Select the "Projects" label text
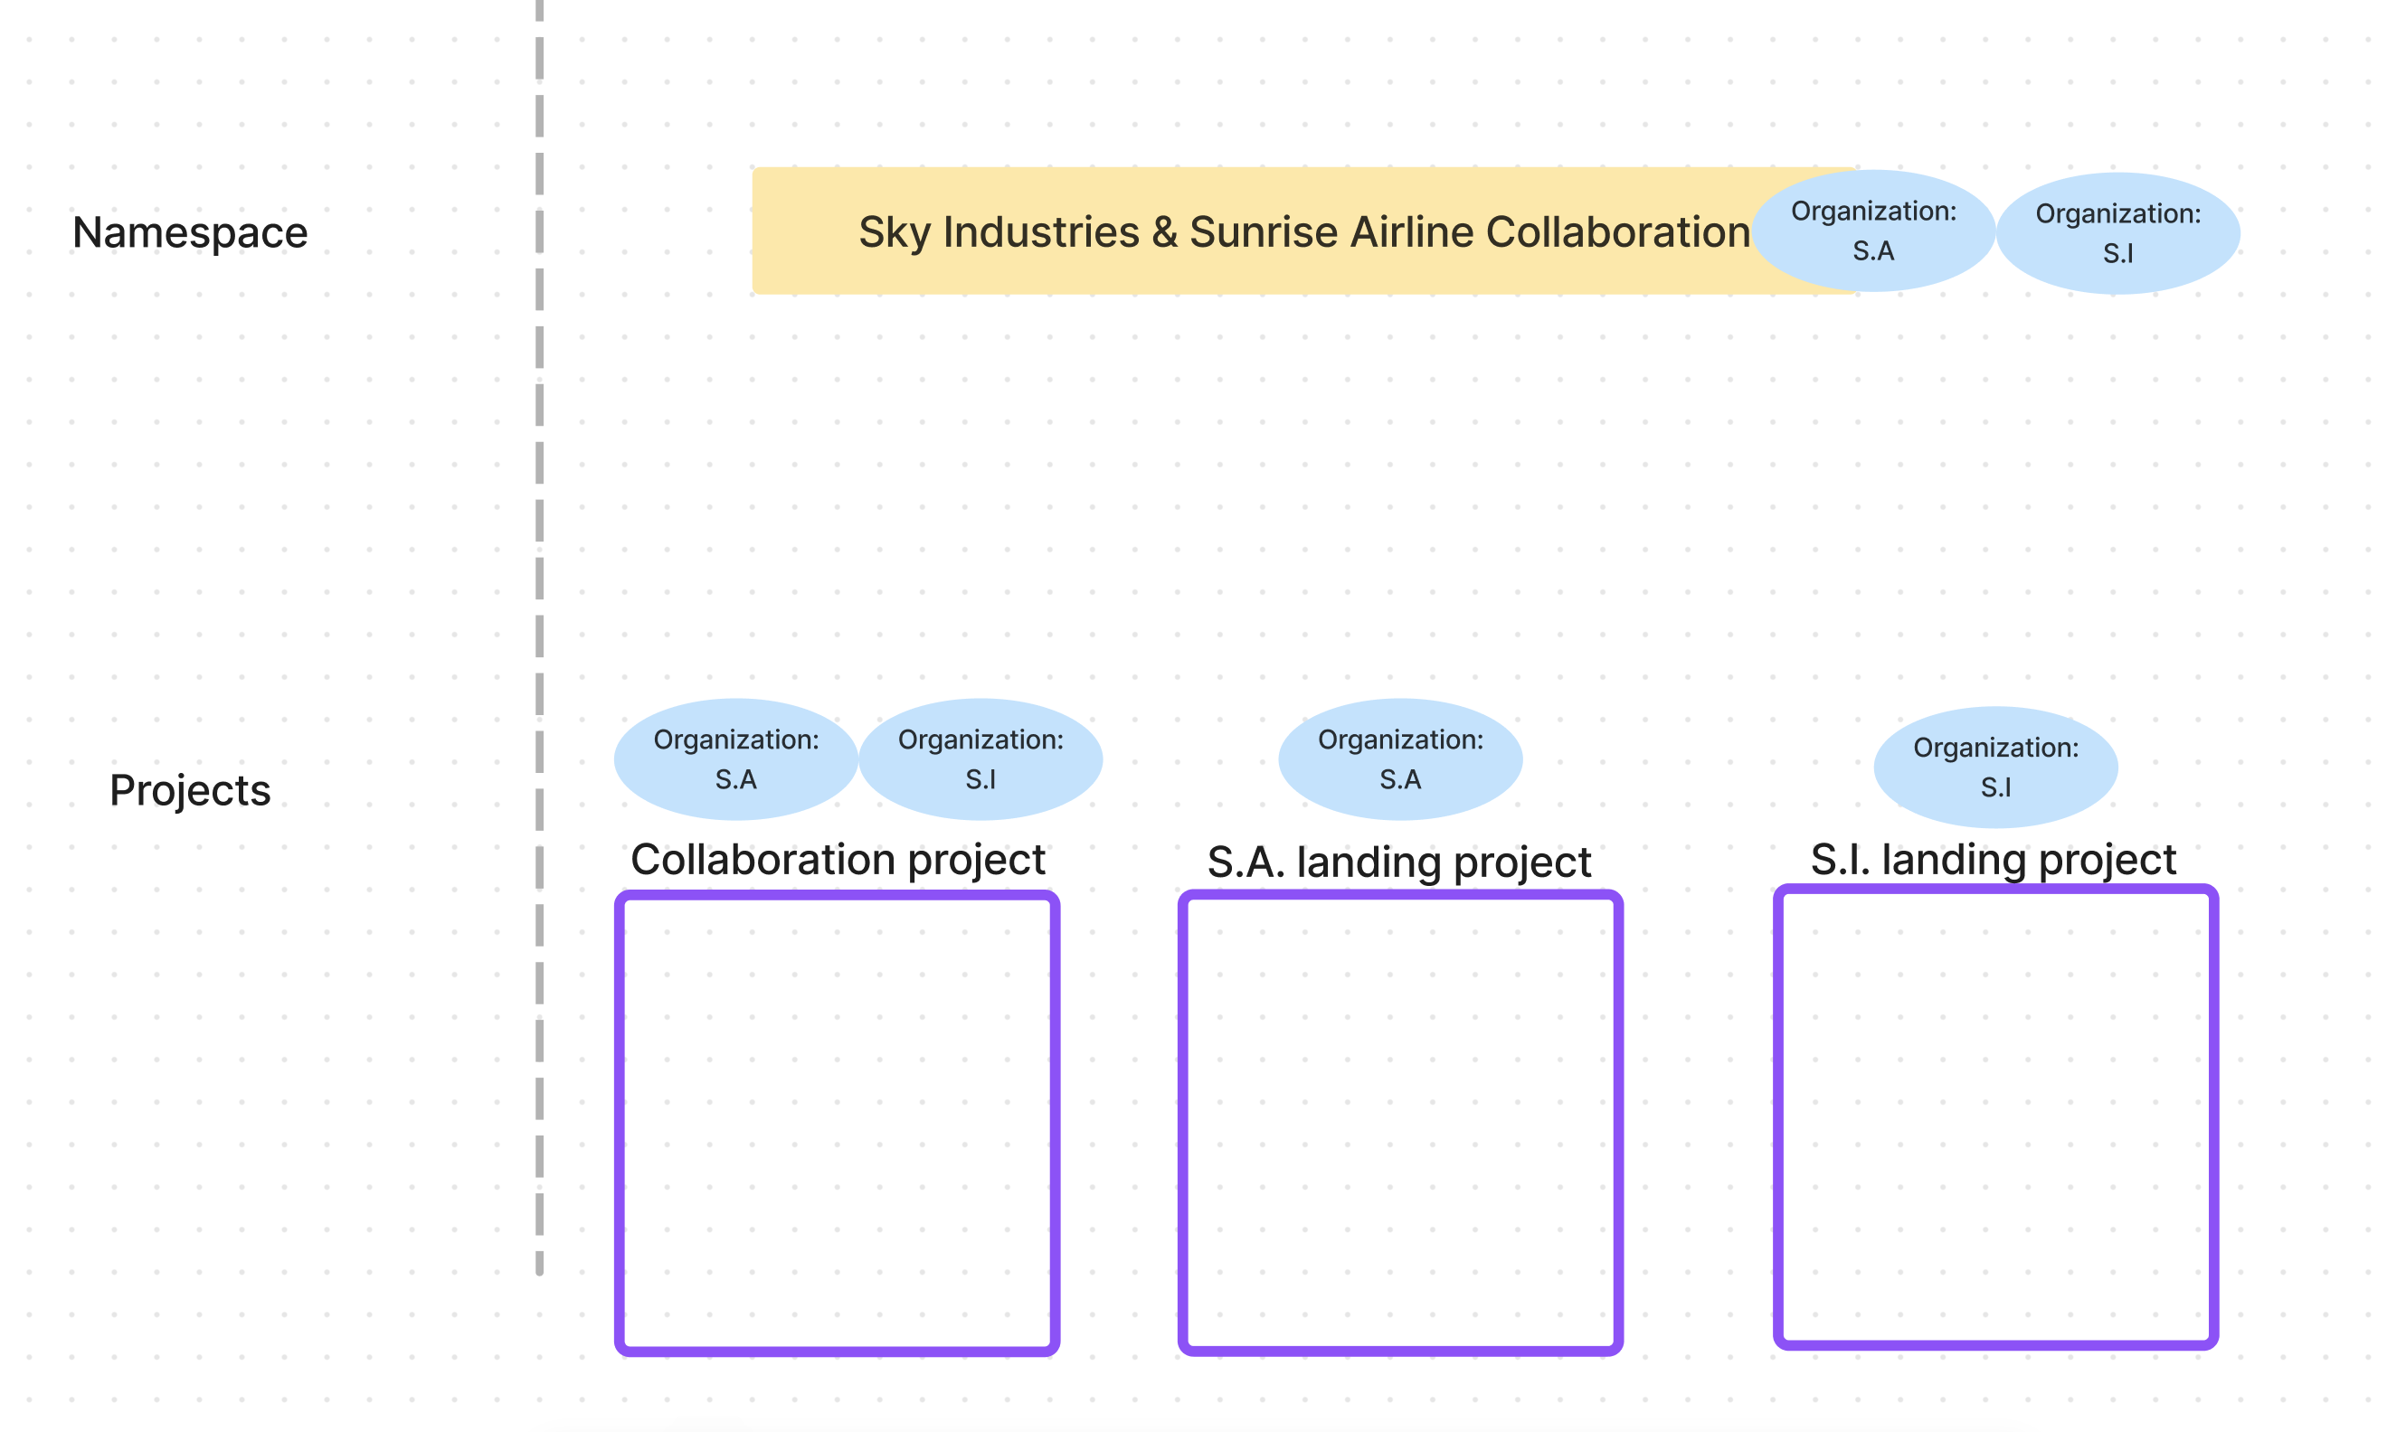 click(190, 790)
